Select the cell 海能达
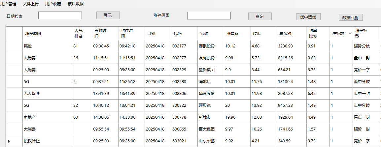The image size is (381, 147). 211,82
